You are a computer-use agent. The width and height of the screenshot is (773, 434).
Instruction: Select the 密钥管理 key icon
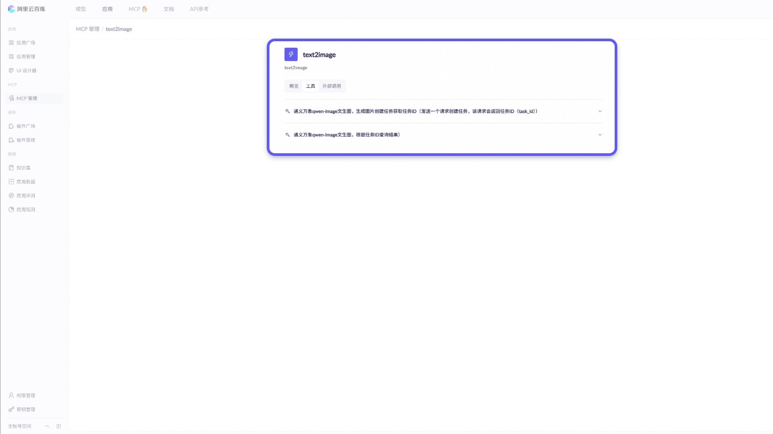(x=11, y=409)
